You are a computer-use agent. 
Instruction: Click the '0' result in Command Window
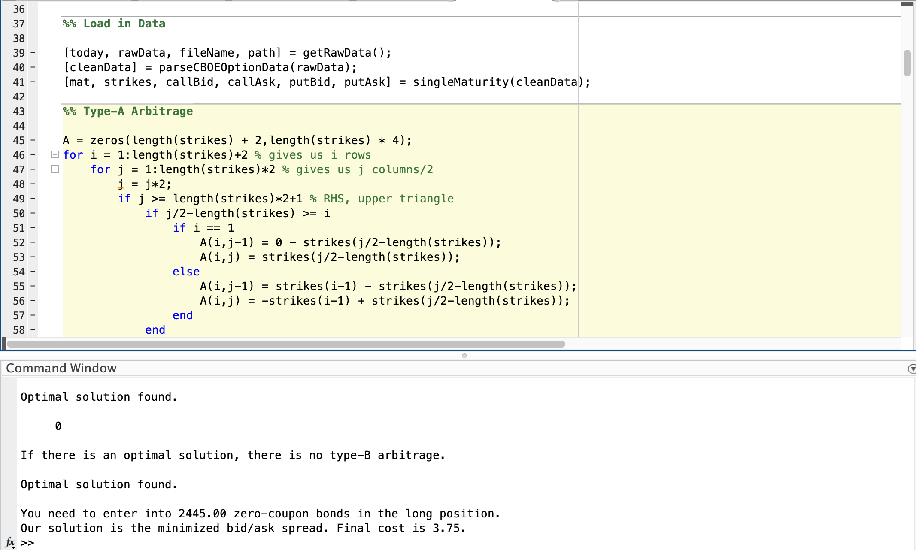(58, 426)
